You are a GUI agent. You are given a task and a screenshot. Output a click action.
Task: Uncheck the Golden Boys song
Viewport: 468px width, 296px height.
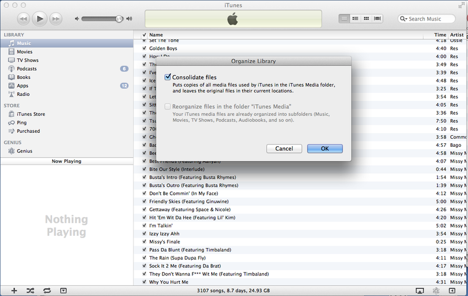click(x=144, y=49)
